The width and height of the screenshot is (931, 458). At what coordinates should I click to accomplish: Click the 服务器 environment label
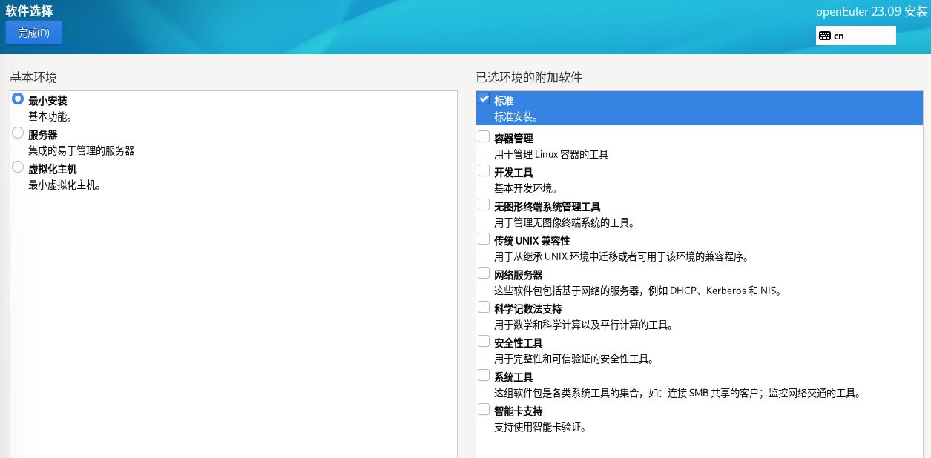pyautogui.click(x=43, y=135)
